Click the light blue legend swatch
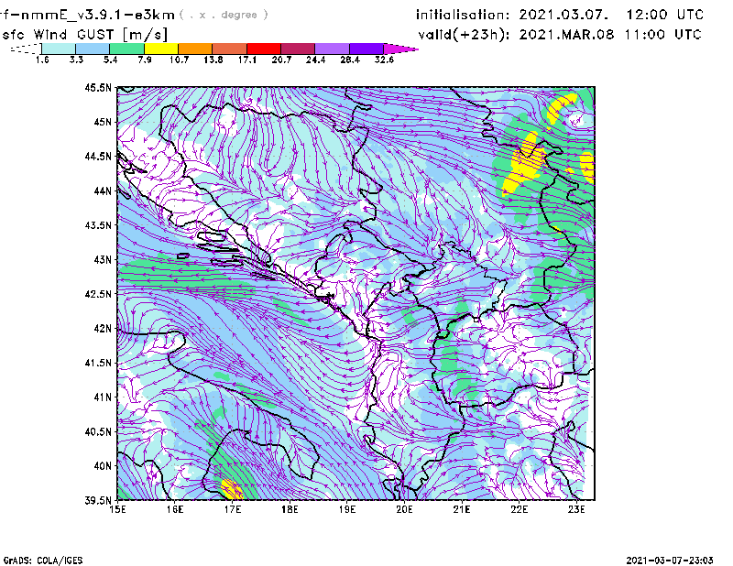Viewport: 733px width, 566px height. (x=93, y=49)
